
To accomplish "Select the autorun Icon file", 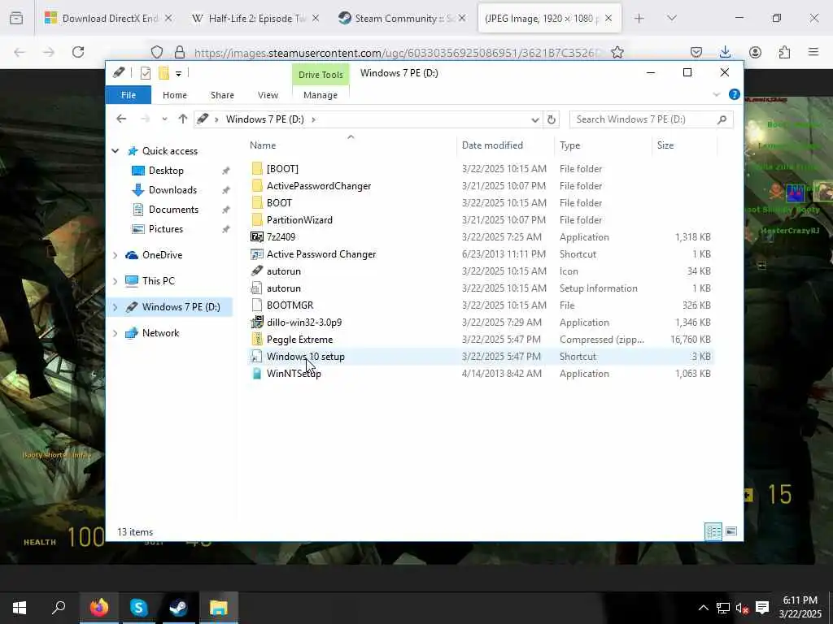I will pos(257,271).
